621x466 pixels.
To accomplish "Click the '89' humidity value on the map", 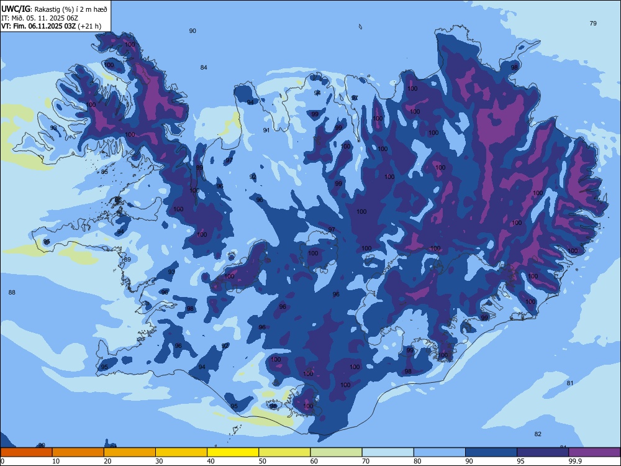I will (x=127, y=260).
